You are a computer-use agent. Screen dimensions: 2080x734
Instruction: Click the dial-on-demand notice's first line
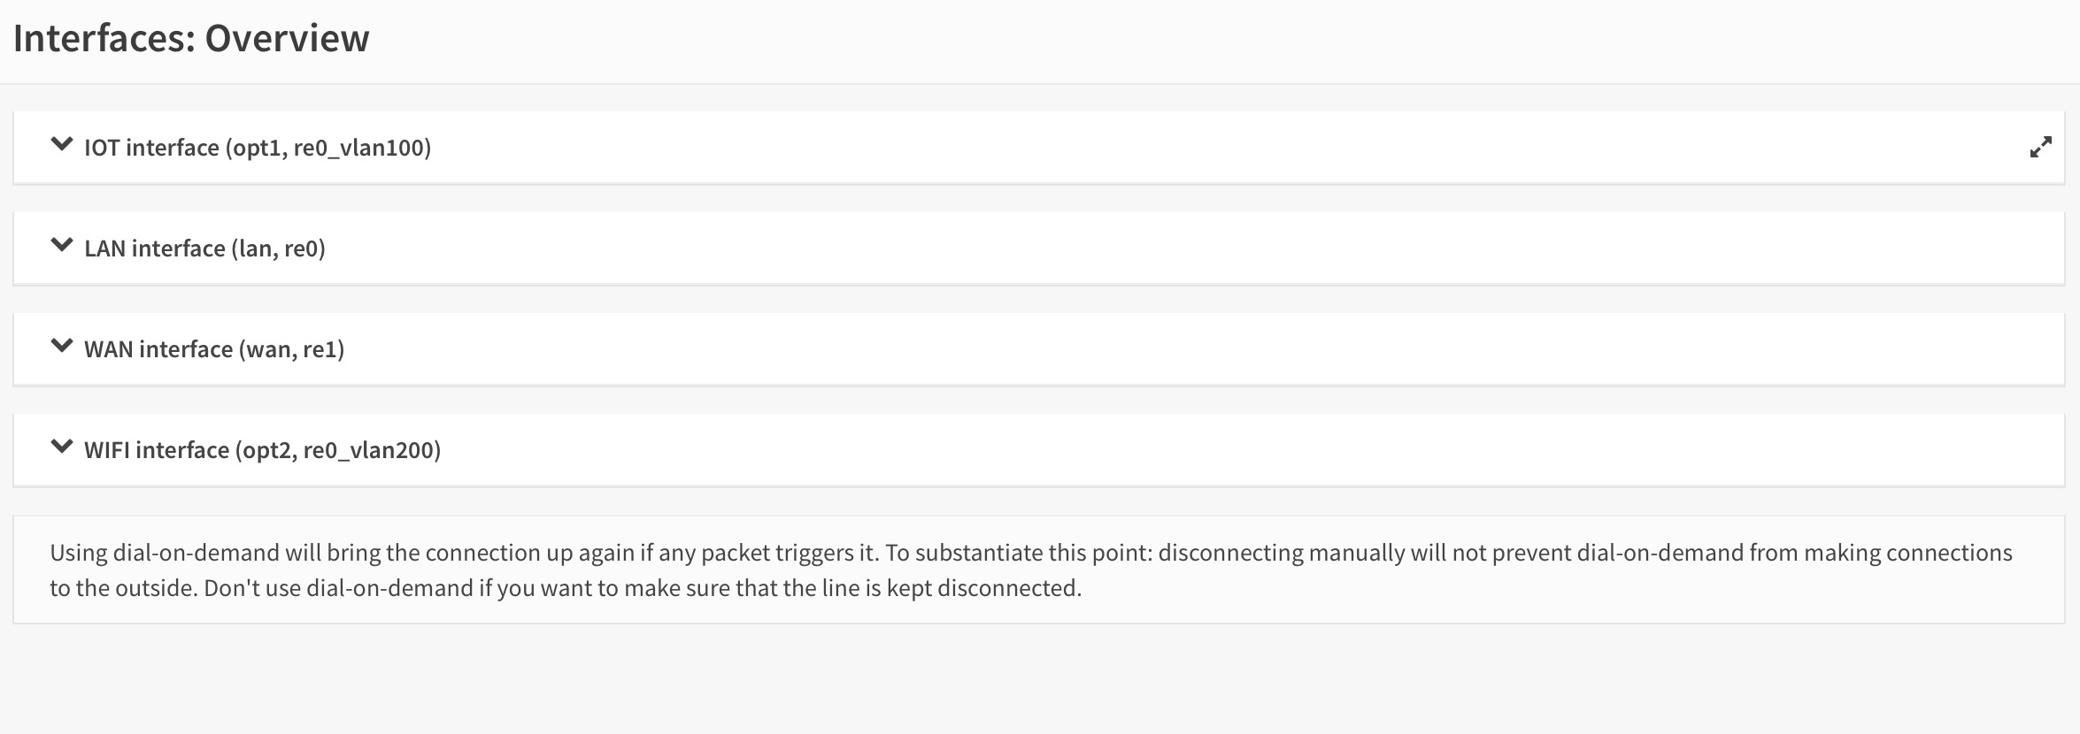coord(1030,553)
